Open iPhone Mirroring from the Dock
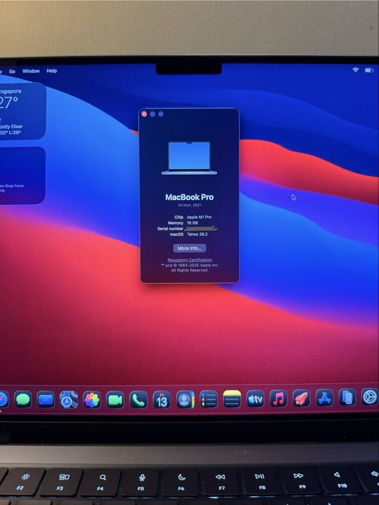Screen dimensions: 379x505 coord(347,397)
